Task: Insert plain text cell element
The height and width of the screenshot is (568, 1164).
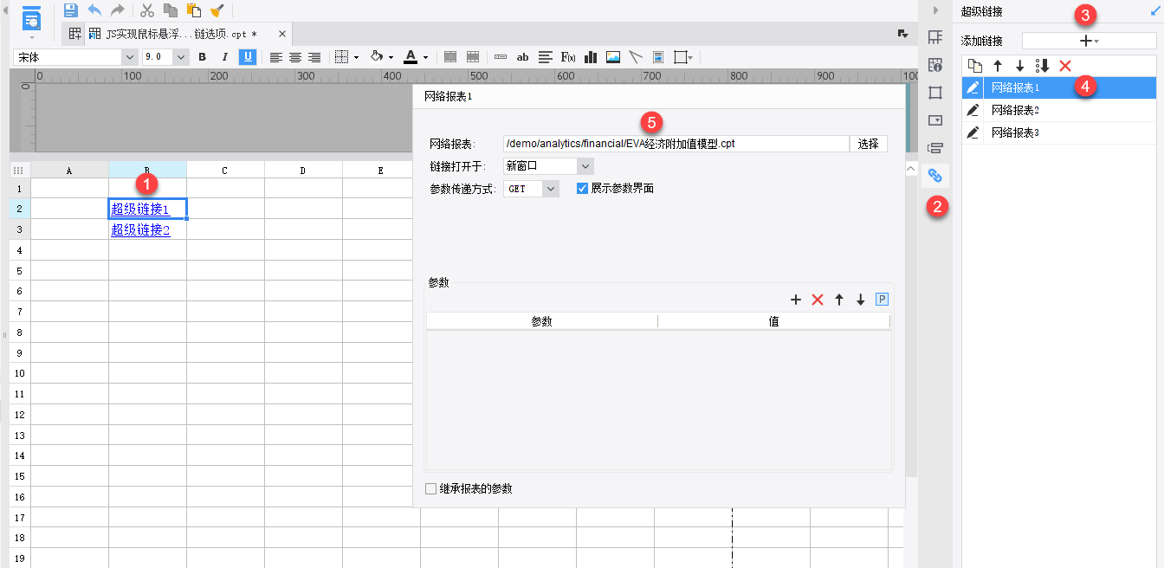Action: pos(501,57)
